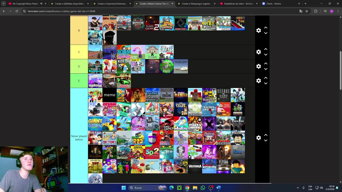
Task: Switch to Create a Caramelos/Golosinas tab
Action: [112, 4]
